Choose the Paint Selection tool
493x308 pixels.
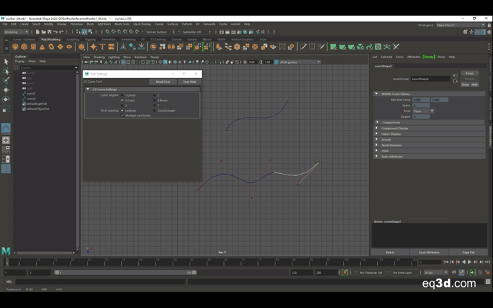click(5, 80)
